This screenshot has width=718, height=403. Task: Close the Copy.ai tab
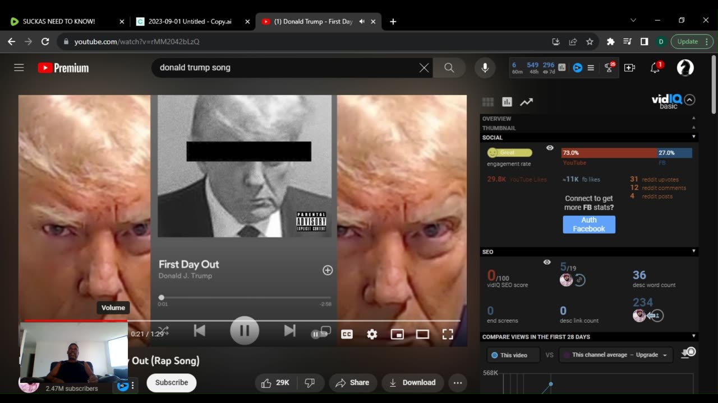(x=247, y=21)
